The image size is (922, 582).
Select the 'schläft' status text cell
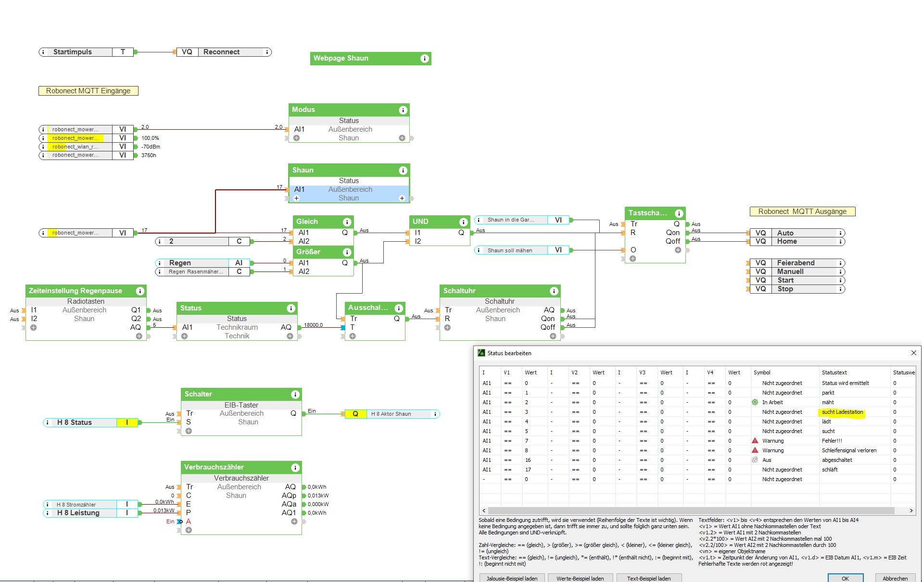tap(855, 470)
